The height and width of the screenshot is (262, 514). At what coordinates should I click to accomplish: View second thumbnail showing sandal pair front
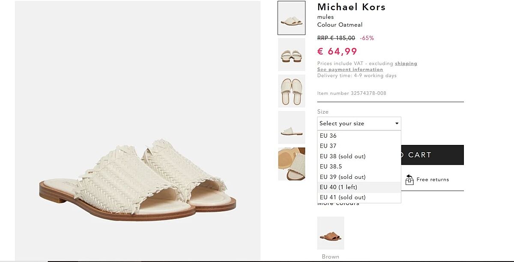tap(291, 54)
